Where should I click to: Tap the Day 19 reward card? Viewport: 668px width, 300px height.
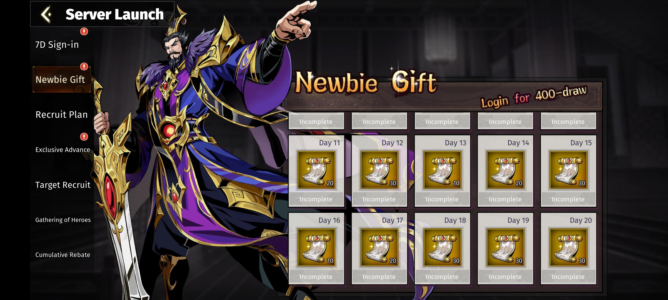pyautogui.click(x=505, y=249)
